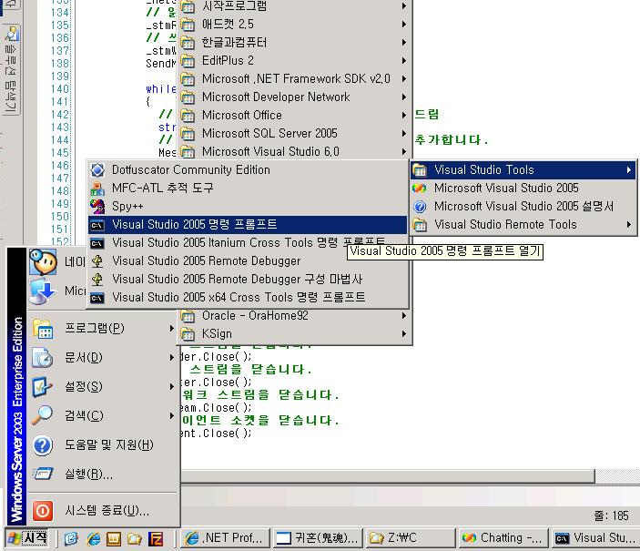This screenshot has height=551, width=640.
Task: Open Visual Studio 2005 명령 프롬프트
Action: (248, 225)
